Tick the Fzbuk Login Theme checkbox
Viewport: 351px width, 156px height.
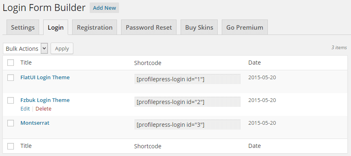(x=11, y=100)
